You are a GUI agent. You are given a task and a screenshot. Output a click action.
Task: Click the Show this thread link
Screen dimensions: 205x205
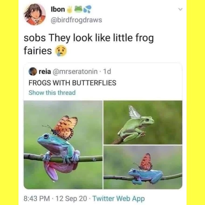tap(52, 92)
